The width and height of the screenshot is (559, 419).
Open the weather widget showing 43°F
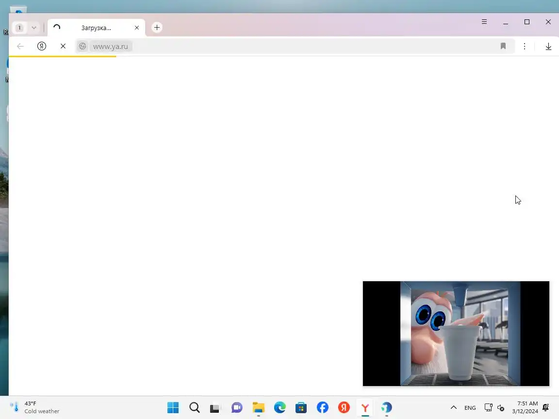point(34,407)
